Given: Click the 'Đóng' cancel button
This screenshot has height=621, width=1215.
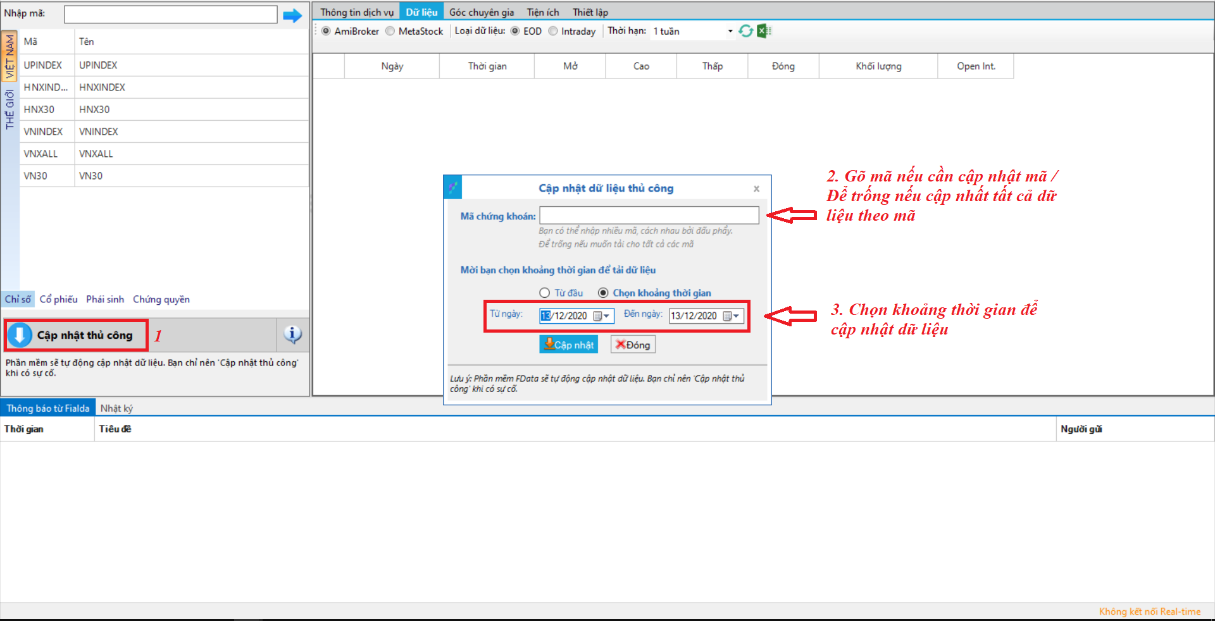Looking at the screenshot, I should tap(633, 345).
